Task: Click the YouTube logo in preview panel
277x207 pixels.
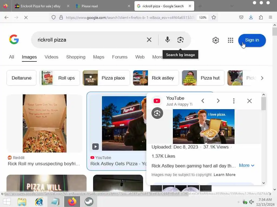Action: [157, 101]
